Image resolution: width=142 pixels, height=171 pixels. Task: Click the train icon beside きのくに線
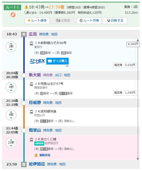(31, 140)
